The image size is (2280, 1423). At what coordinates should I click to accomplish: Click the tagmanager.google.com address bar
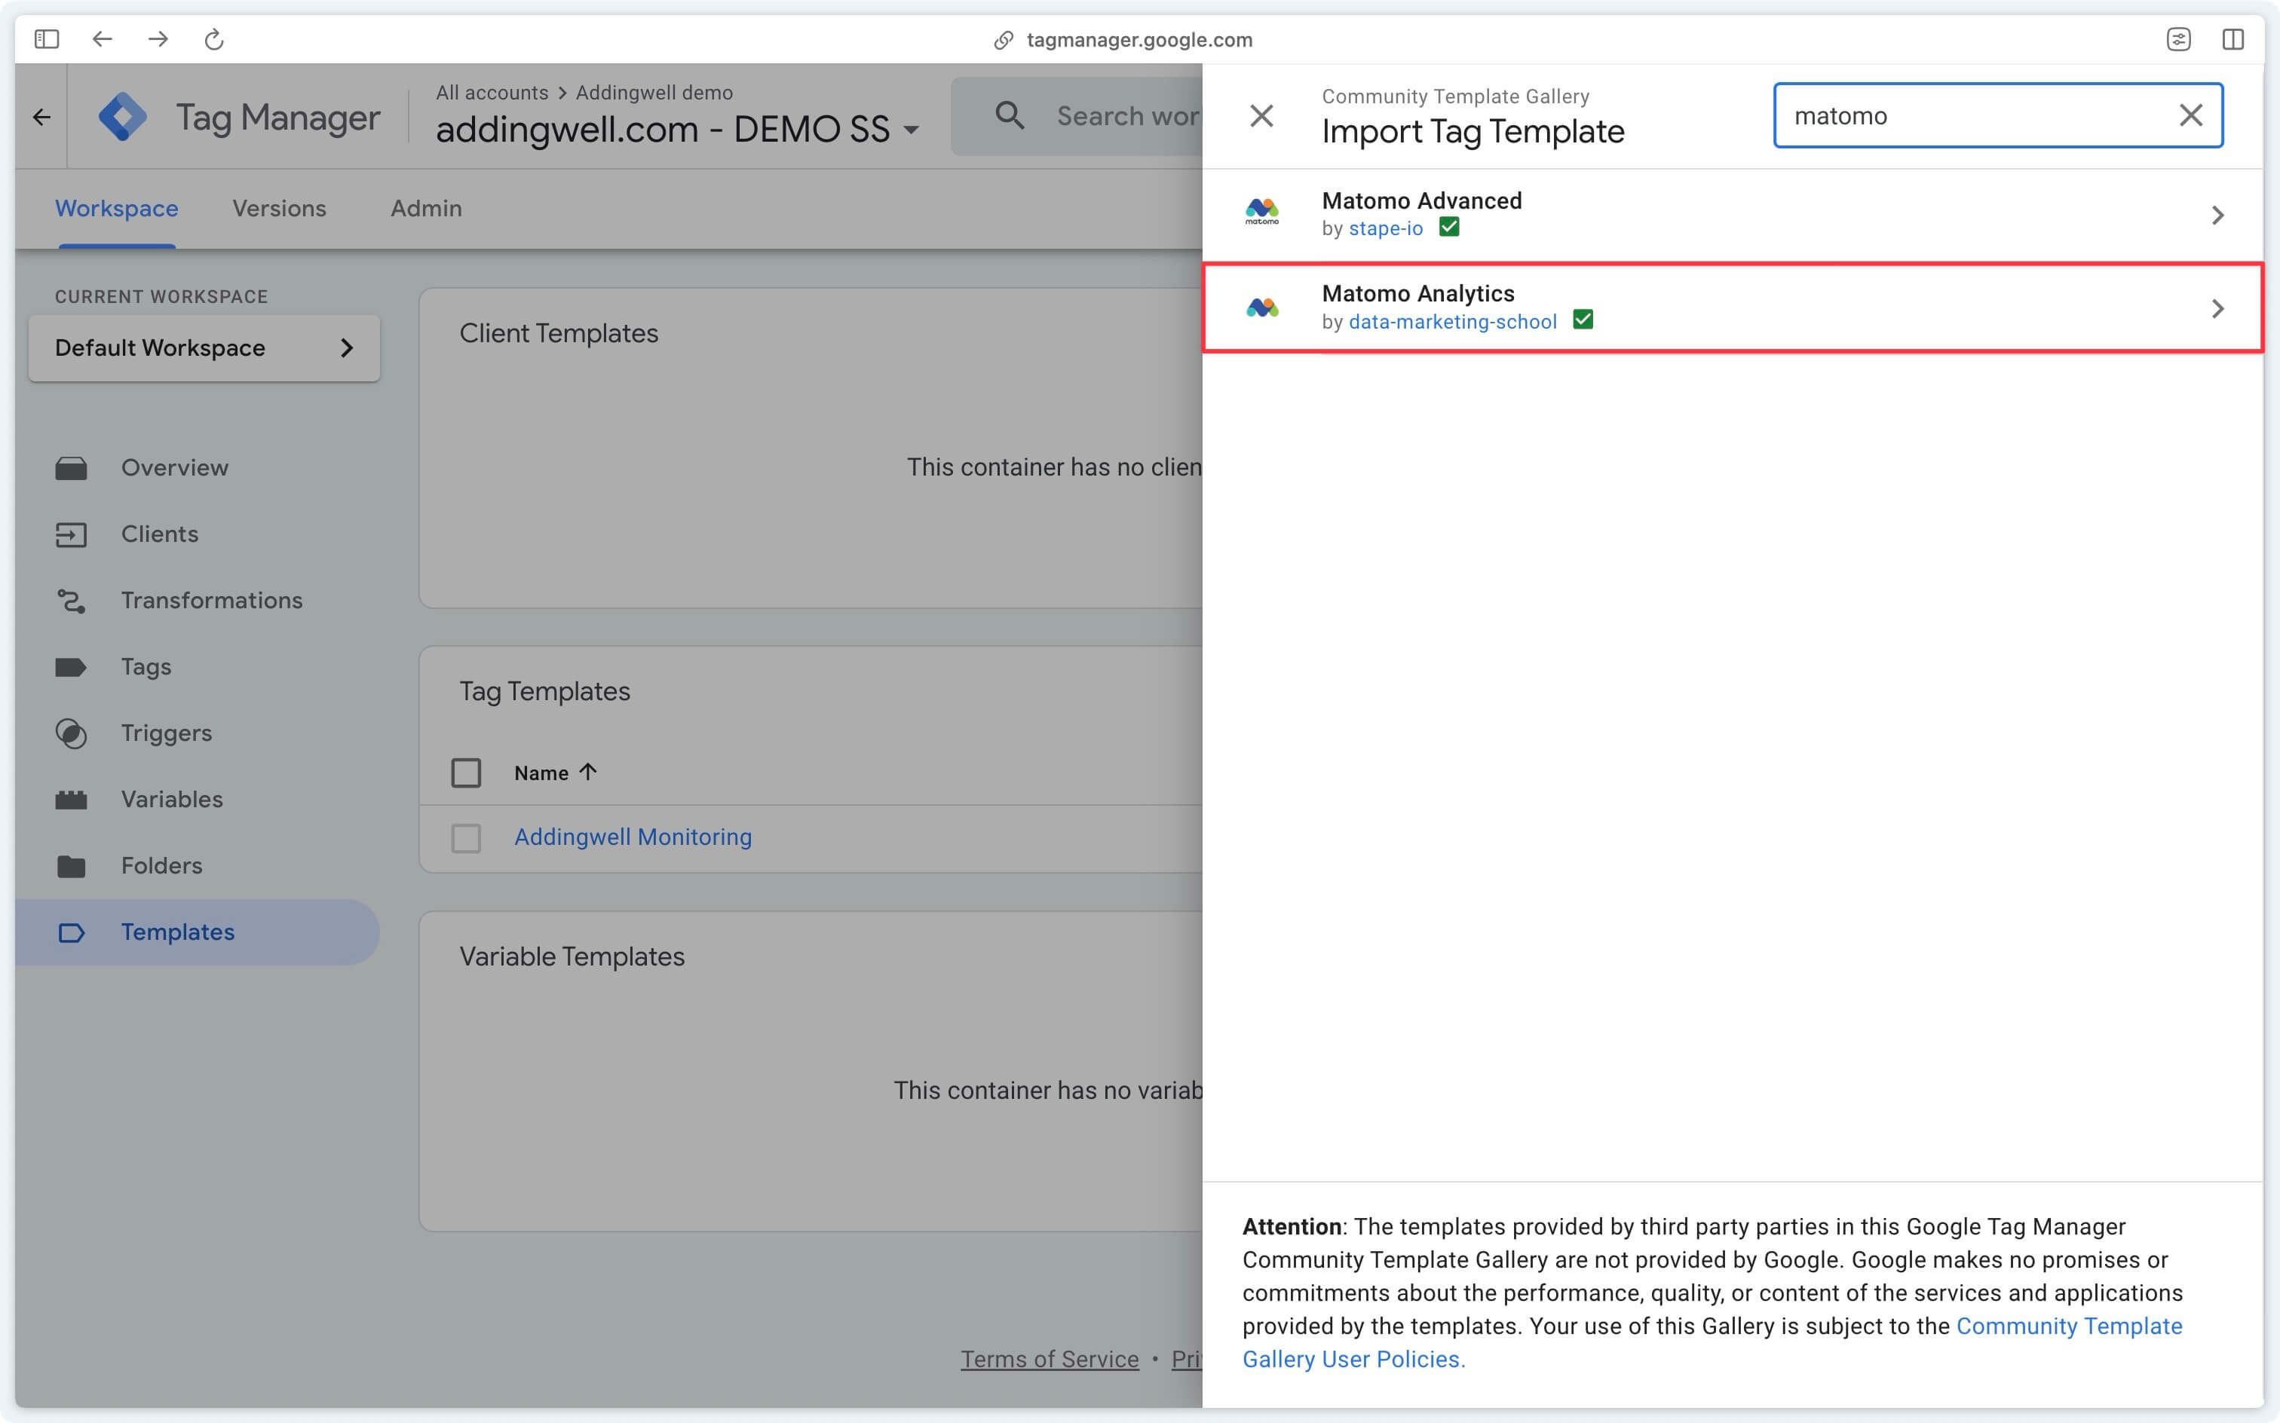pos(1139,39)
